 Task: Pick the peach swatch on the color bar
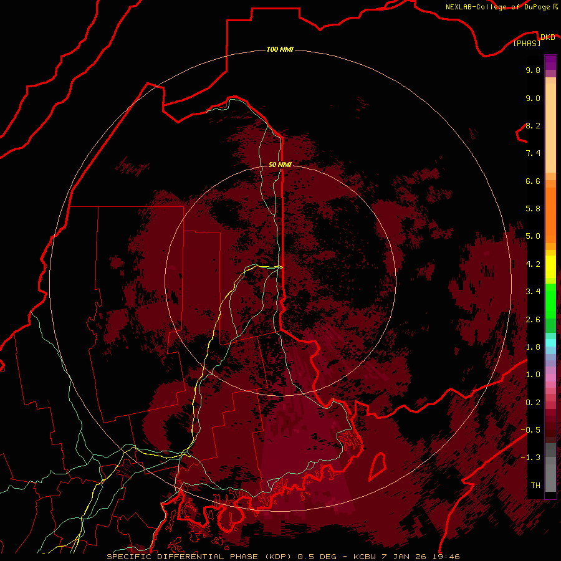pos(550,129)
